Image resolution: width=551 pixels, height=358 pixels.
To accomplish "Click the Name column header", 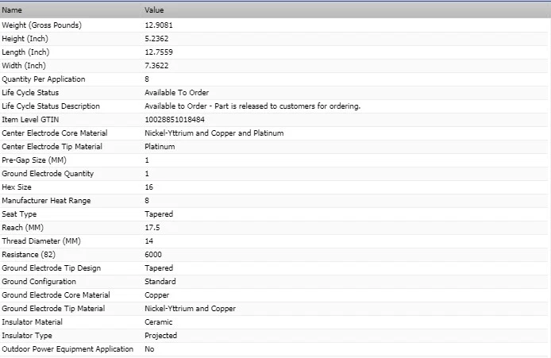I will tap(12, 10).
